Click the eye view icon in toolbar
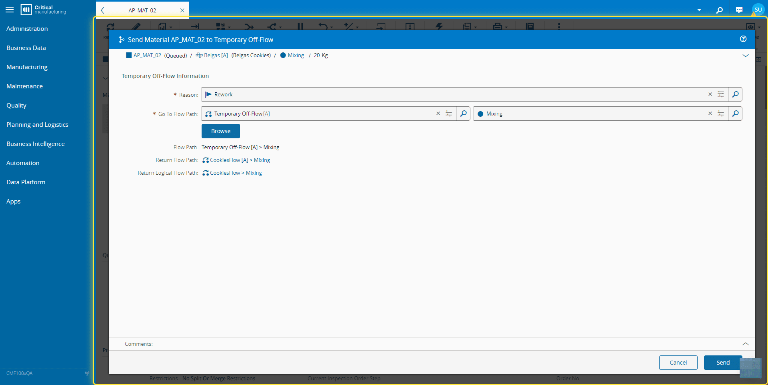 click(750, 27)
